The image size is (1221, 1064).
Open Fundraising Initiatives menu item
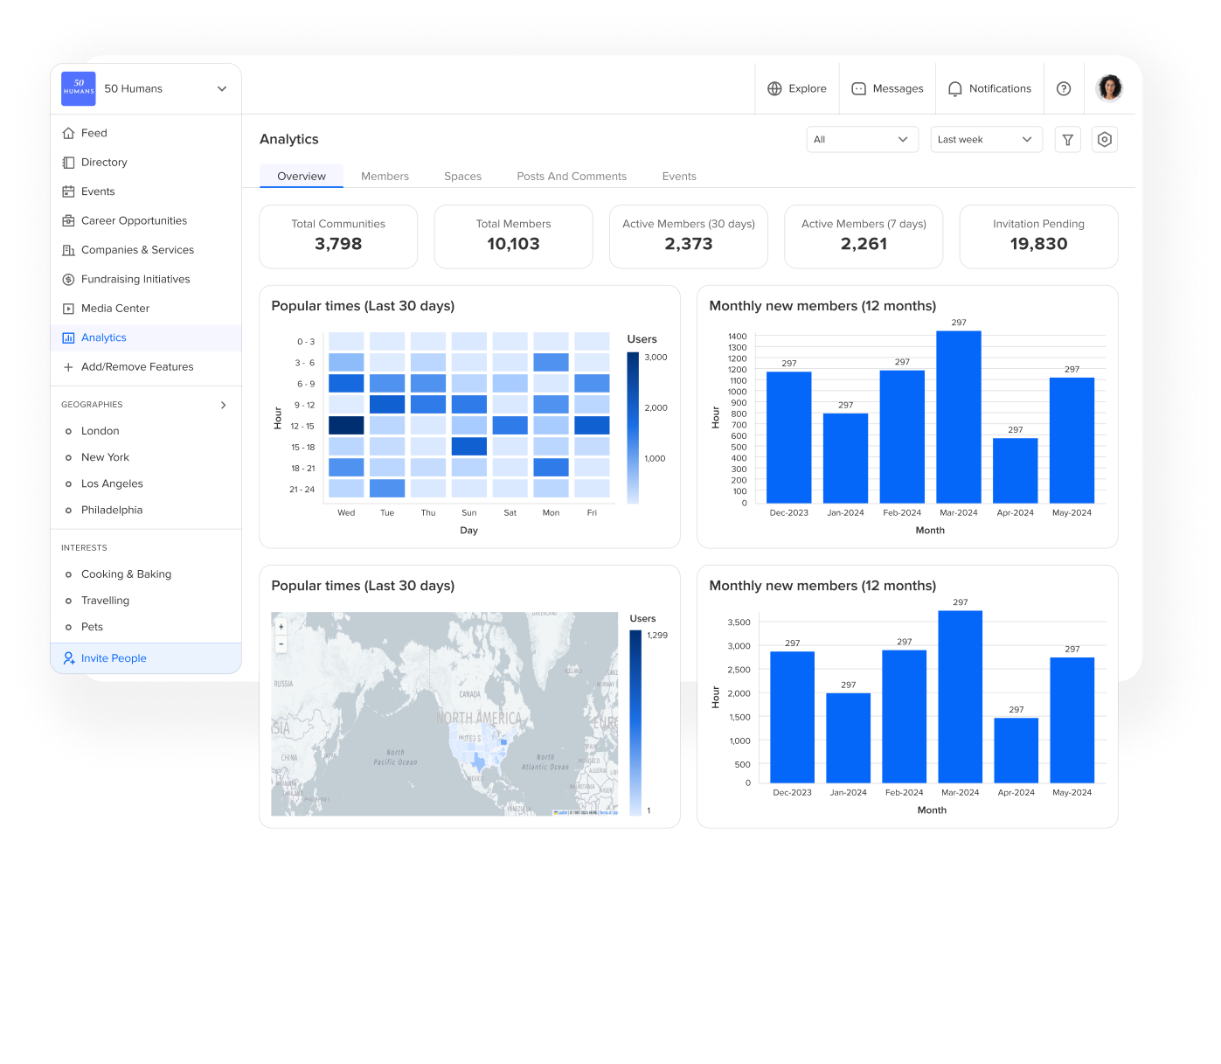pos(146,279)
